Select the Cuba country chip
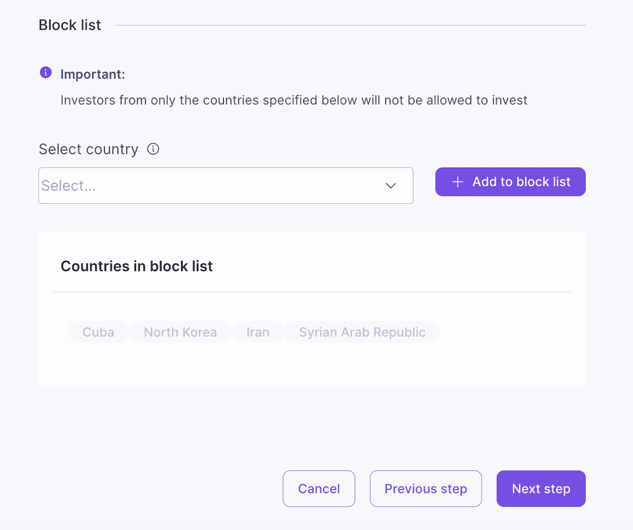 98,332
